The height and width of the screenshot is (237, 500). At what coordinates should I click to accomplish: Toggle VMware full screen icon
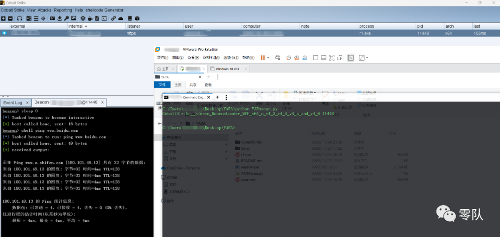click(331, 58)
